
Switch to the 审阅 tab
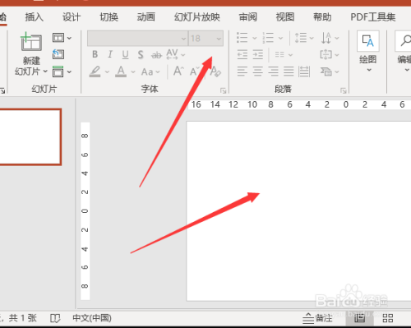[248, 17]
